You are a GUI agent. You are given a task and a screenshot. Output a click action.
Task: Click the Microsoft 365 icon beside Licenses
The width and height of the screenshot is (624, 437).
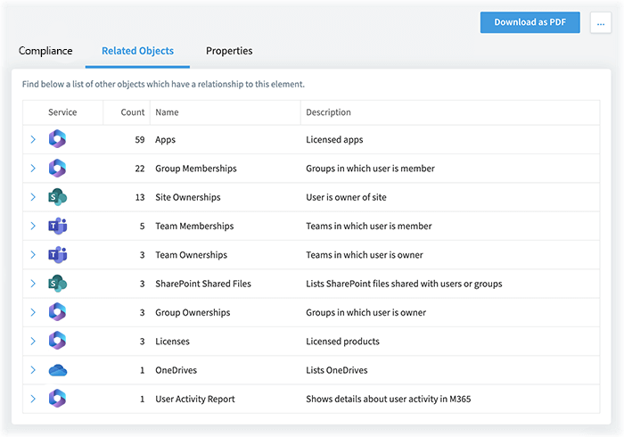click(x=57, y=341)
